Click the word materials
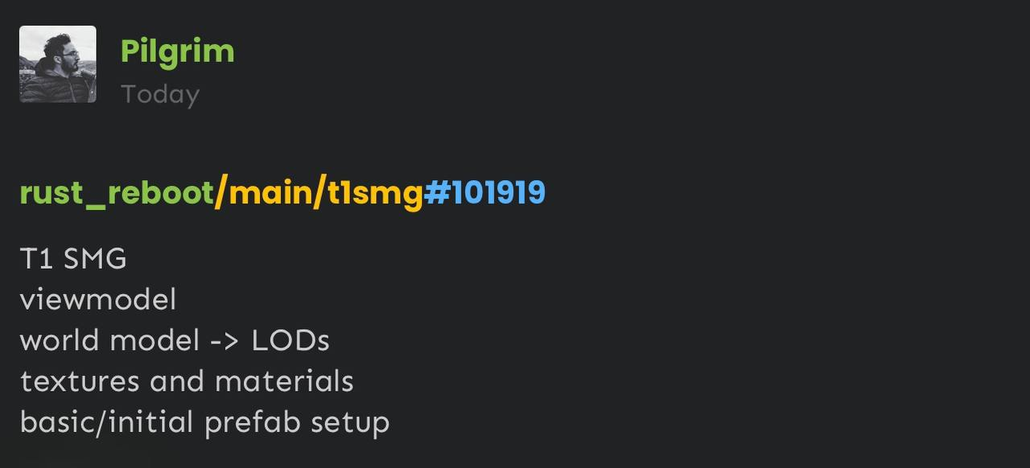Image resolution: width=1030 pixels, height=468 pixels. click(284, 381)
